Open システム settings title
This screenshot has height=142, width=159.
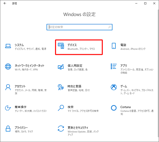pyautogui.click(x=19, y=45)
